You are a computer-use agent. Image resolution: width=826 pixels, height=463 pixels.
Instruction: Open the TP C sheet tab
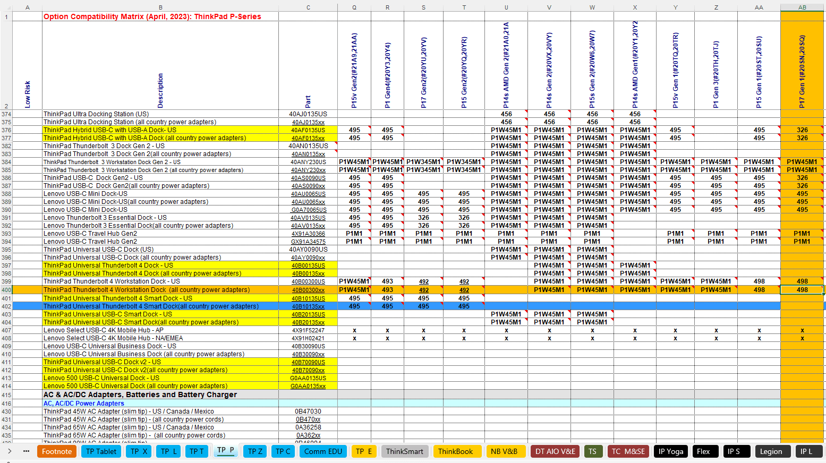point(283,451)
